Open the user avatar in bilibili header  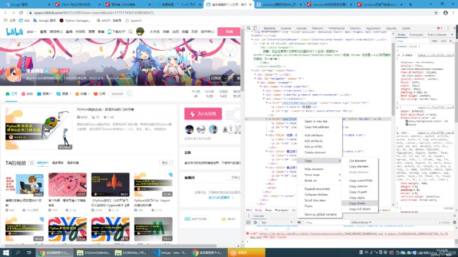click(x=140, y=31)
